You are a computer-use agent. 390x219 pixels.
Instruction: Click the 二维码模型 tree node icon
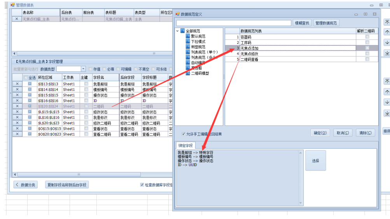tap(188, 73)
